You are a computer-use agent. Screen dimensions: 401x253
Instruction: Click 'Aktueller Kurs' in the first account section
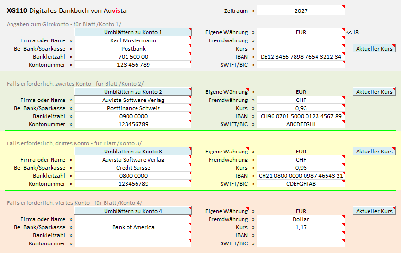click(374, 49)
